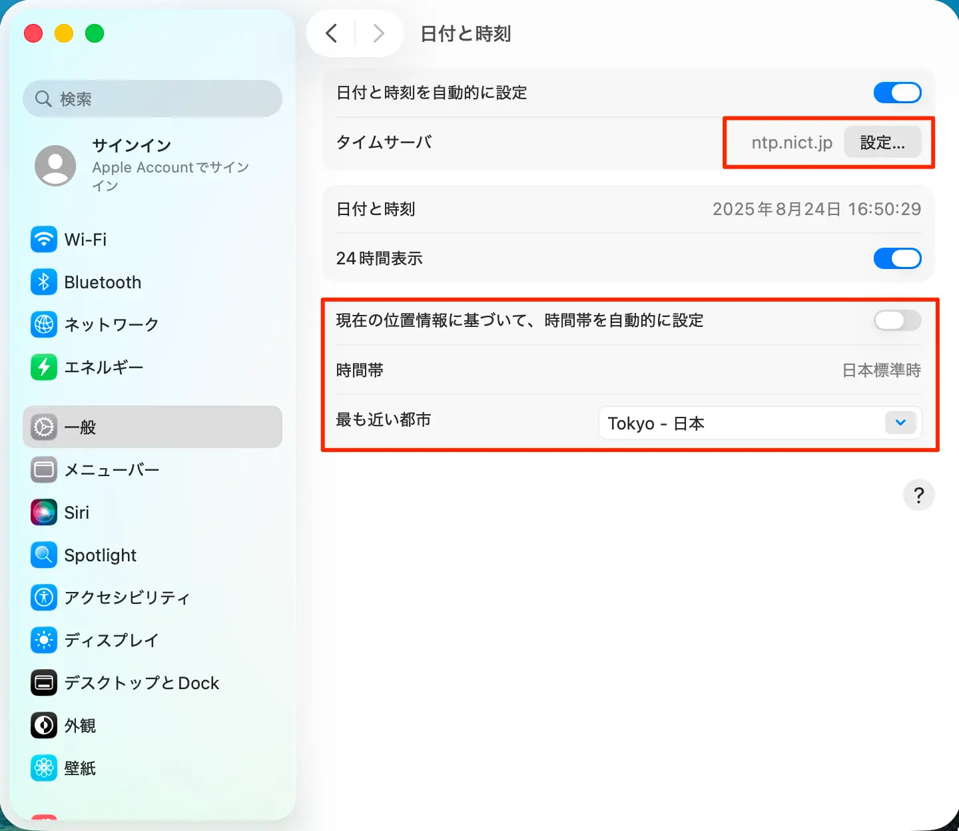Open the ディスプレイ sun icon
The width and height of the screenshot is (959, 831).
click(44, 640)
